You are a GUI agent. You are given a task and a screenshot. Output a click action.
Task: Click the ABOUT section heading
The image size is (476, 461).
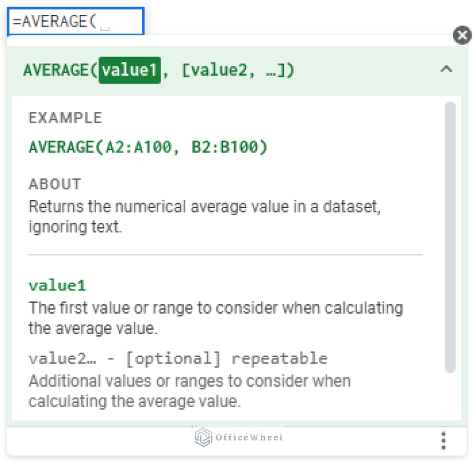coord(55,184)
